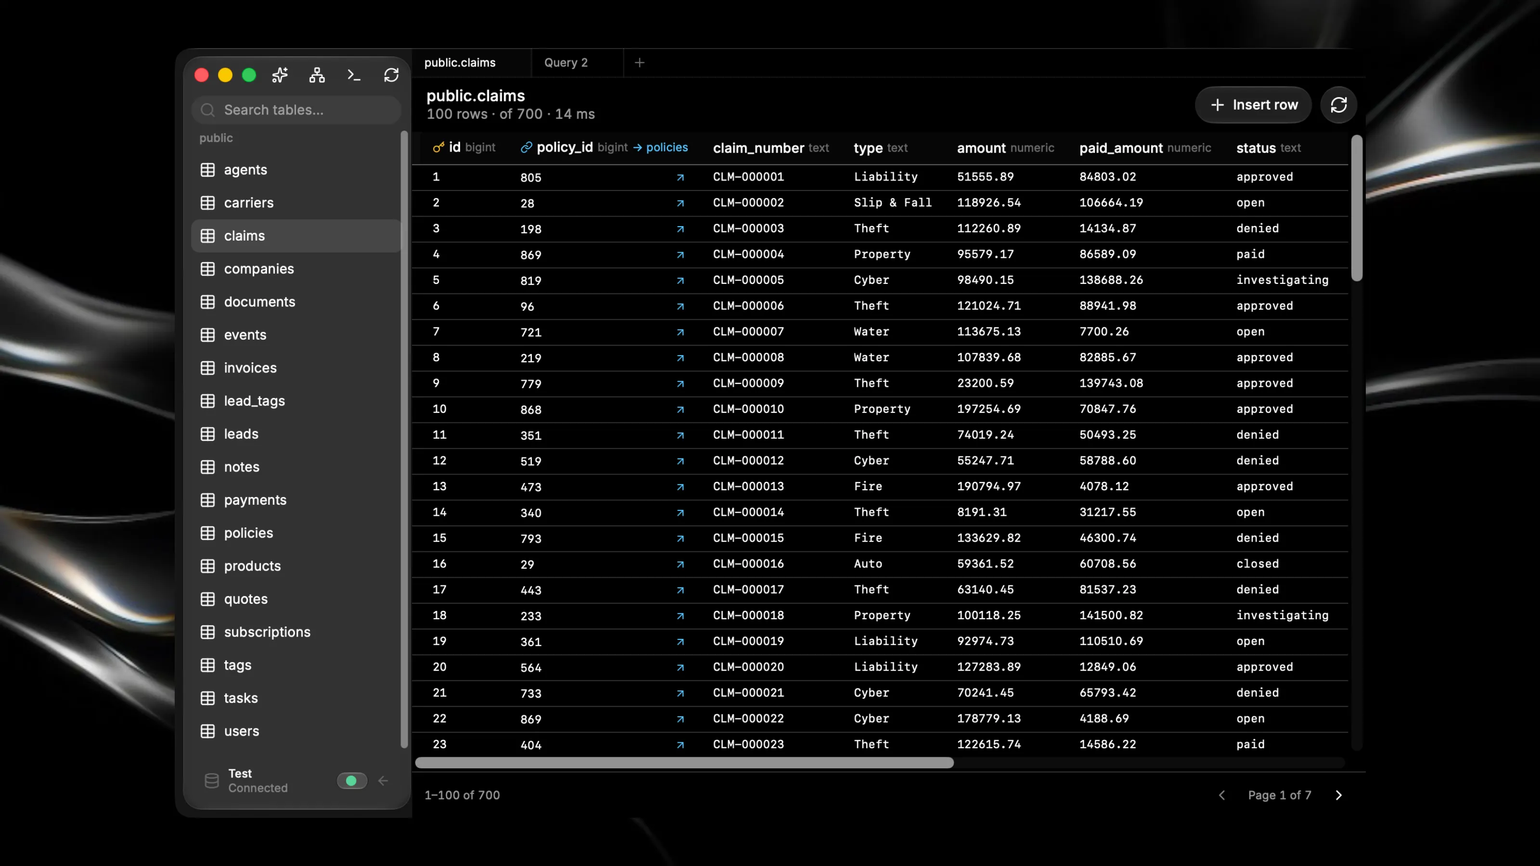This screenshot has width=1540, height=866.
Task: Click the horizontal scrollbar under the table
Action: click(684, 763)
